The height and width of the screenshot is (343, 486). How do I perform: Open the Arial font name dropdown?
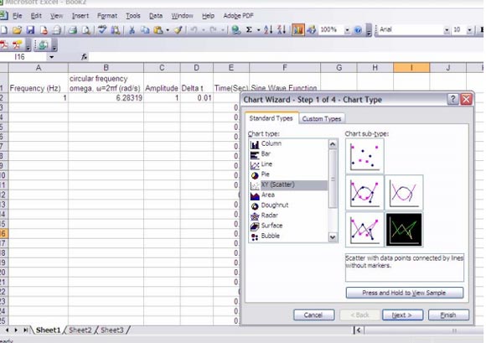[447, 30]
